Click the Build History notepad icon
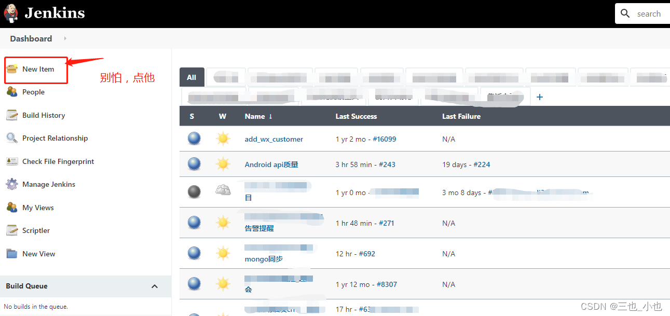670x316 pixels. coord(12,115)
